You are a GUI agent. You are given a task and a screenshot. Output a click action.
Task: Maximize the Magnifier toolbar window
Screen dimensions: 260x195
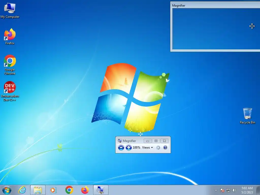pos(156,141)
